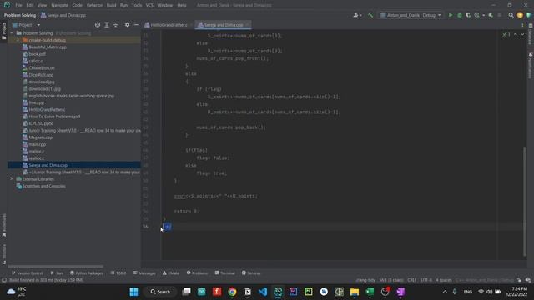The height and width of the screenshot is (300, 534).
Task: Open File Explorer from taskbar
Action: [355, 292]
